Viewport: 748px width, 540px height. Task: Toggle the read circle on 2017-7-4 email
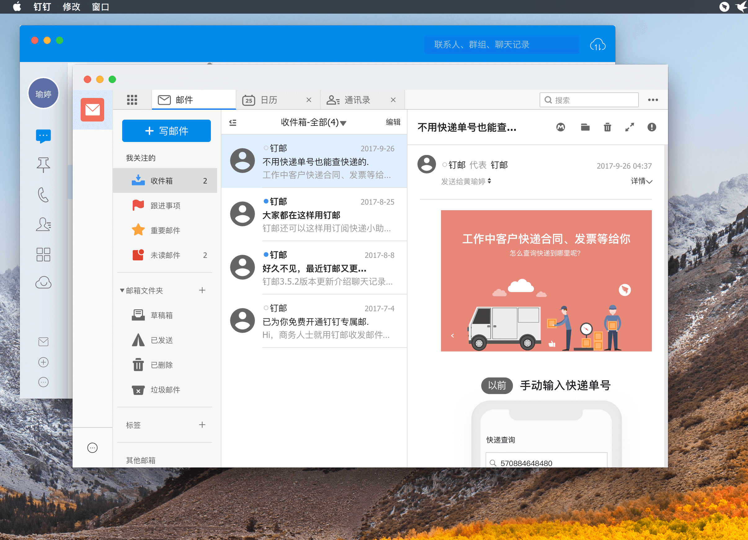[266, 308]
